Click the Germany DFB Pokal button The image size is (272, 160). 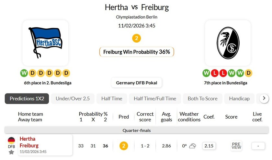[x=136, y=83]
